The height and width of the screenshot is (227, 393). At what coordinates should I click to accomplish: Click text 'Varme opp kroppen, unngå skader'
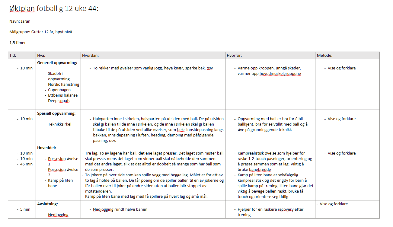point(269,68)
